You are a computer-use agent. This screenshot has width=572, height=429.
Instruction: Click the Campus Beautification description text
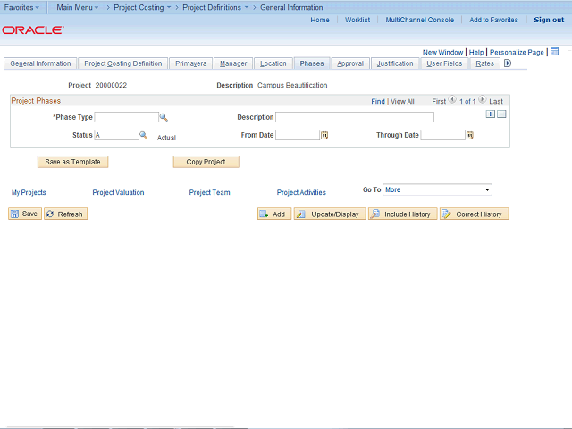292,85
